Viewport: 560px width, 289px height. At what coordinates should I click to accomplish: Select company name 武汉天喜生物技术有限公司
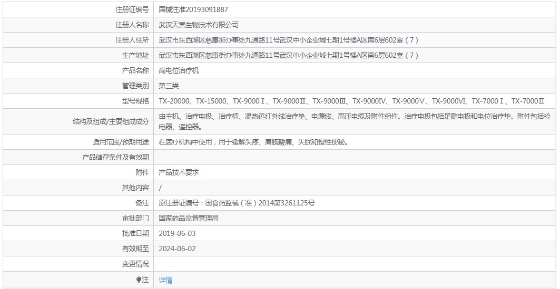(199, 25)
